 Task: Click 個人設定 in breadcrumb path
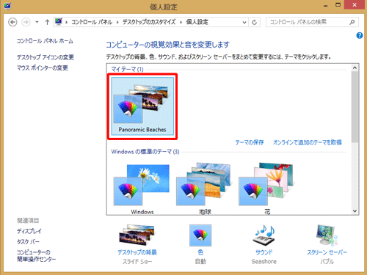point(197,22)
